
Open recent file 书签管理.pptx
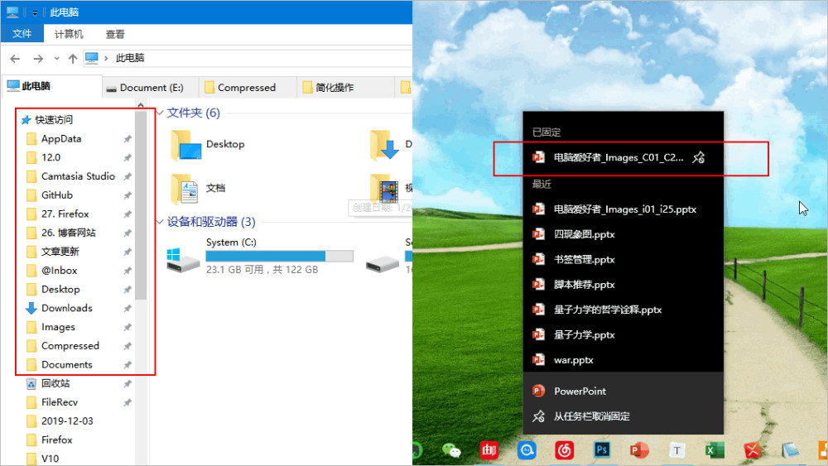tap(623, 260)
